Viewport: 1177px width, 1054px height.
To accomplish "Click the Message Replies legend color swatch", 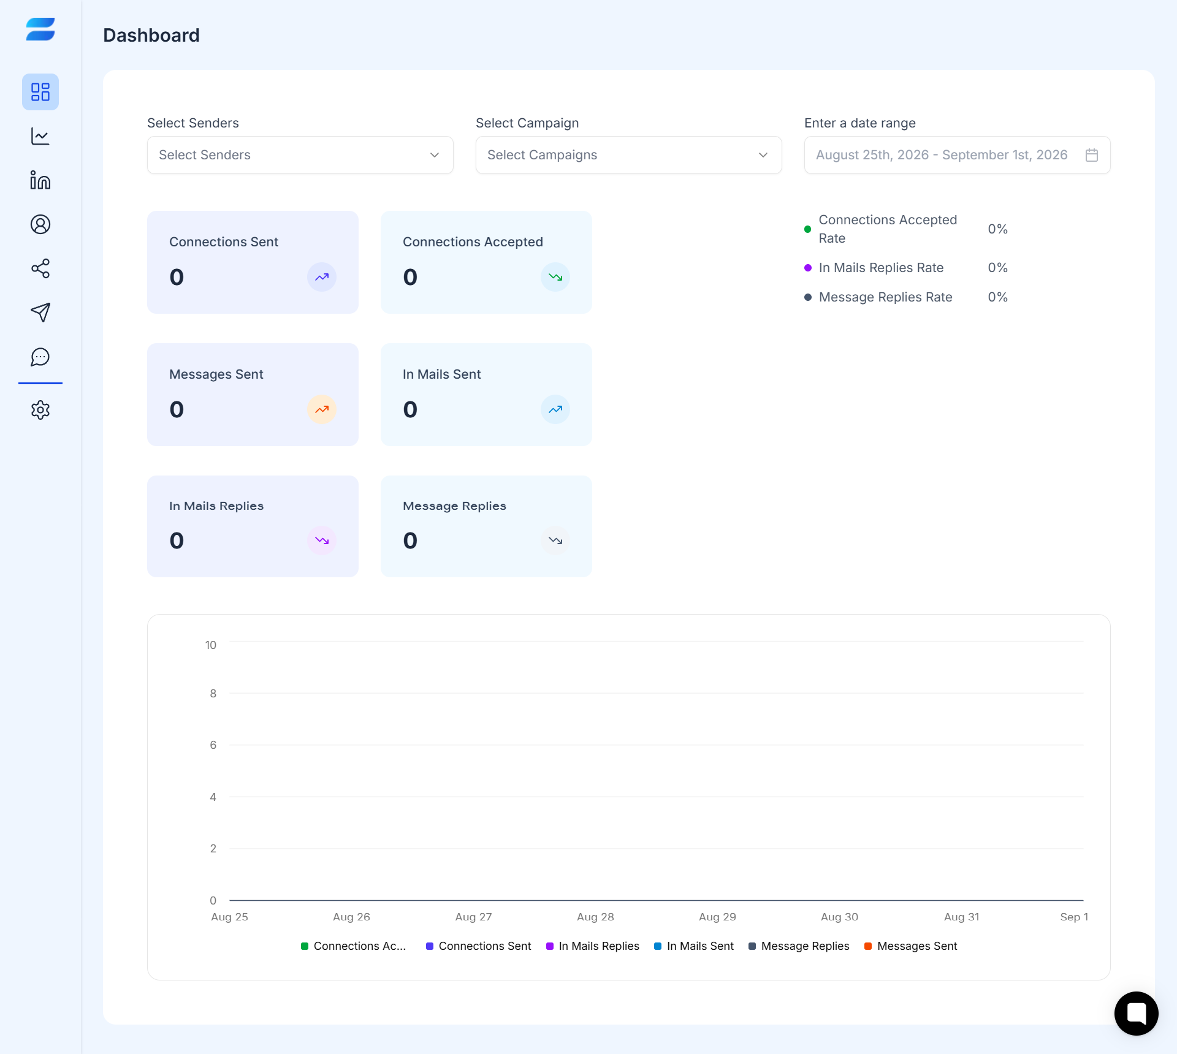I will tap(752, 946).
